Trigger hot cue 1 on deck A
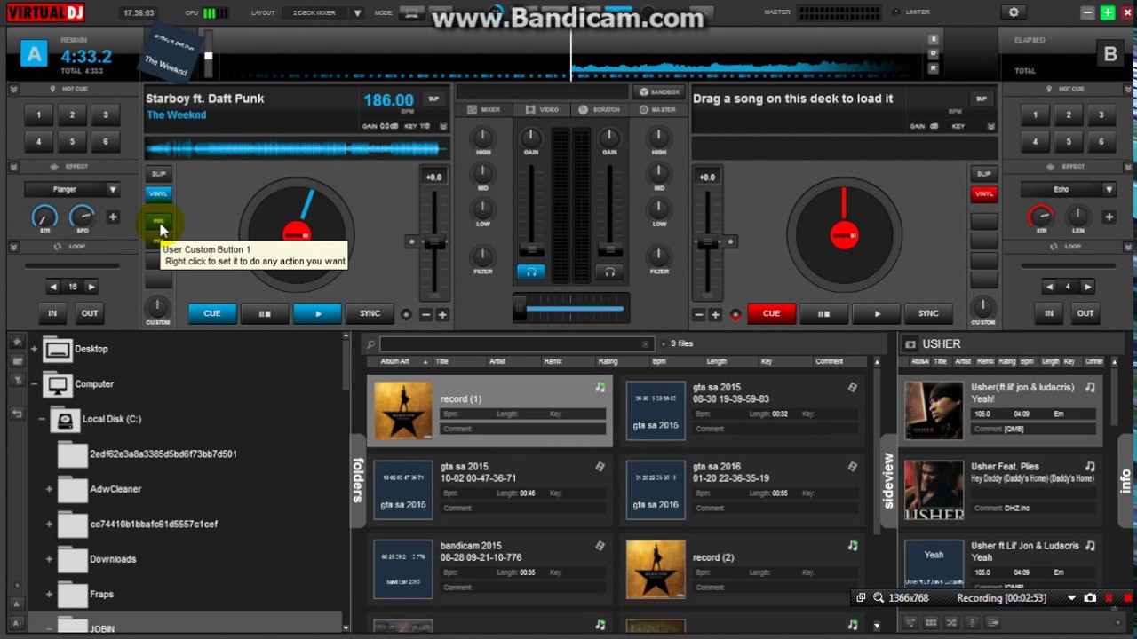 pos(38,115)
